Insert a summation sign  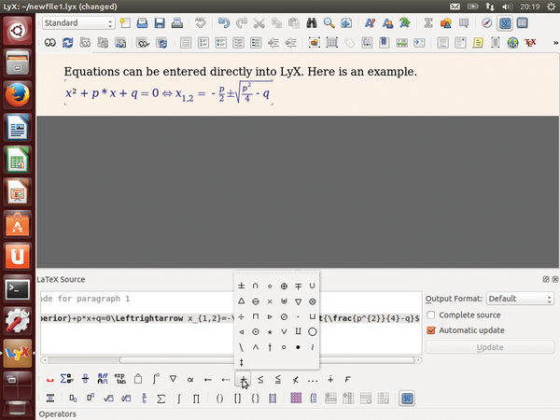pyautogui.click(x=161, y=399)
